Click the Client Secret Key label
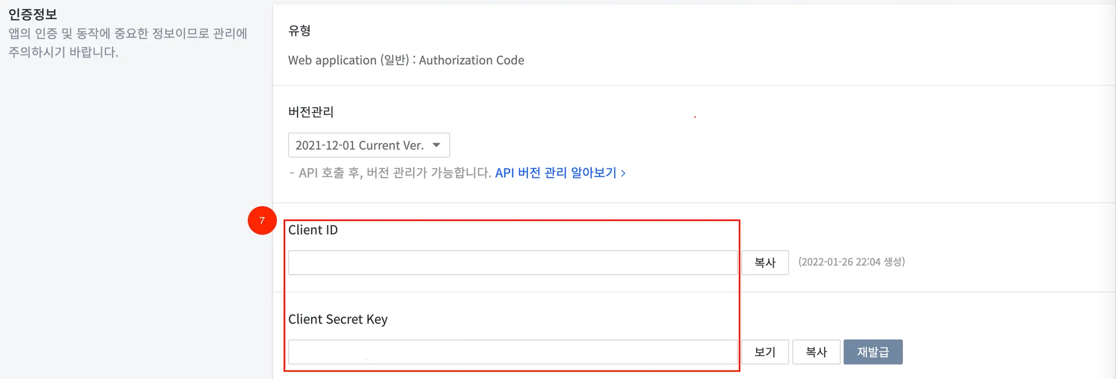The width and height of the screenshot is (1116, 379). click(x=338, y=319)
